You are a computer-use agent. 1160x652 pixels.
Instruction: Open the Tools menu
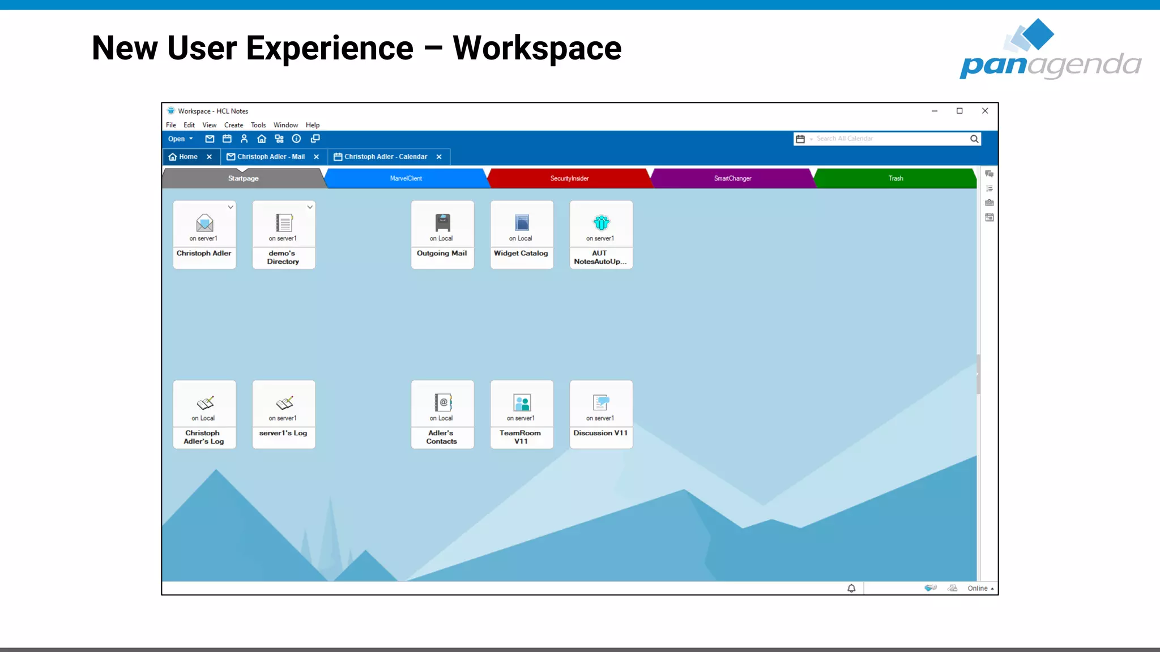tap(258, 125)
